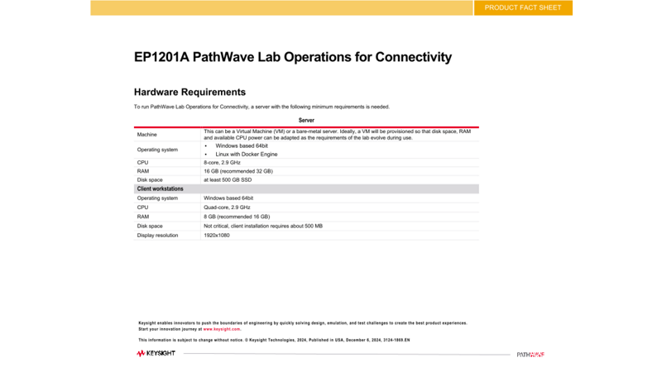Click the 1920x1080 value
Image resolution: width=662 pixels, height=372 pixels.
click(217, 236)
